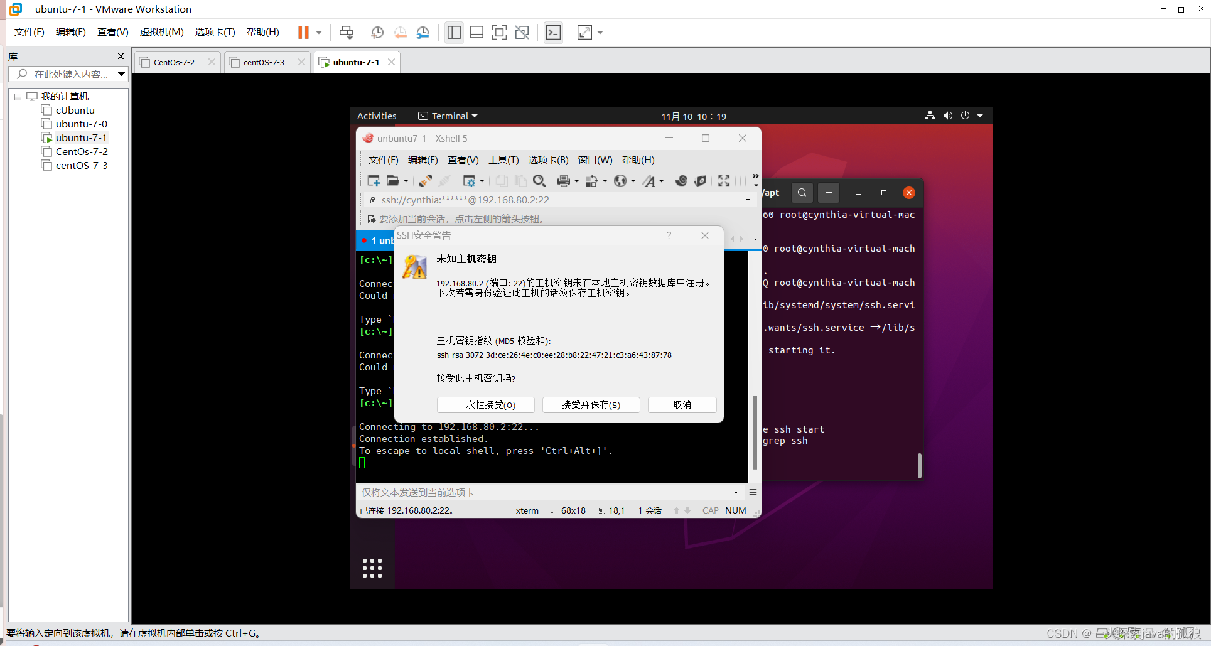The width and height of the screenshot is (1211, 646).
Task: Click the VMware pause VM button
Action: [x=303, y=33]
